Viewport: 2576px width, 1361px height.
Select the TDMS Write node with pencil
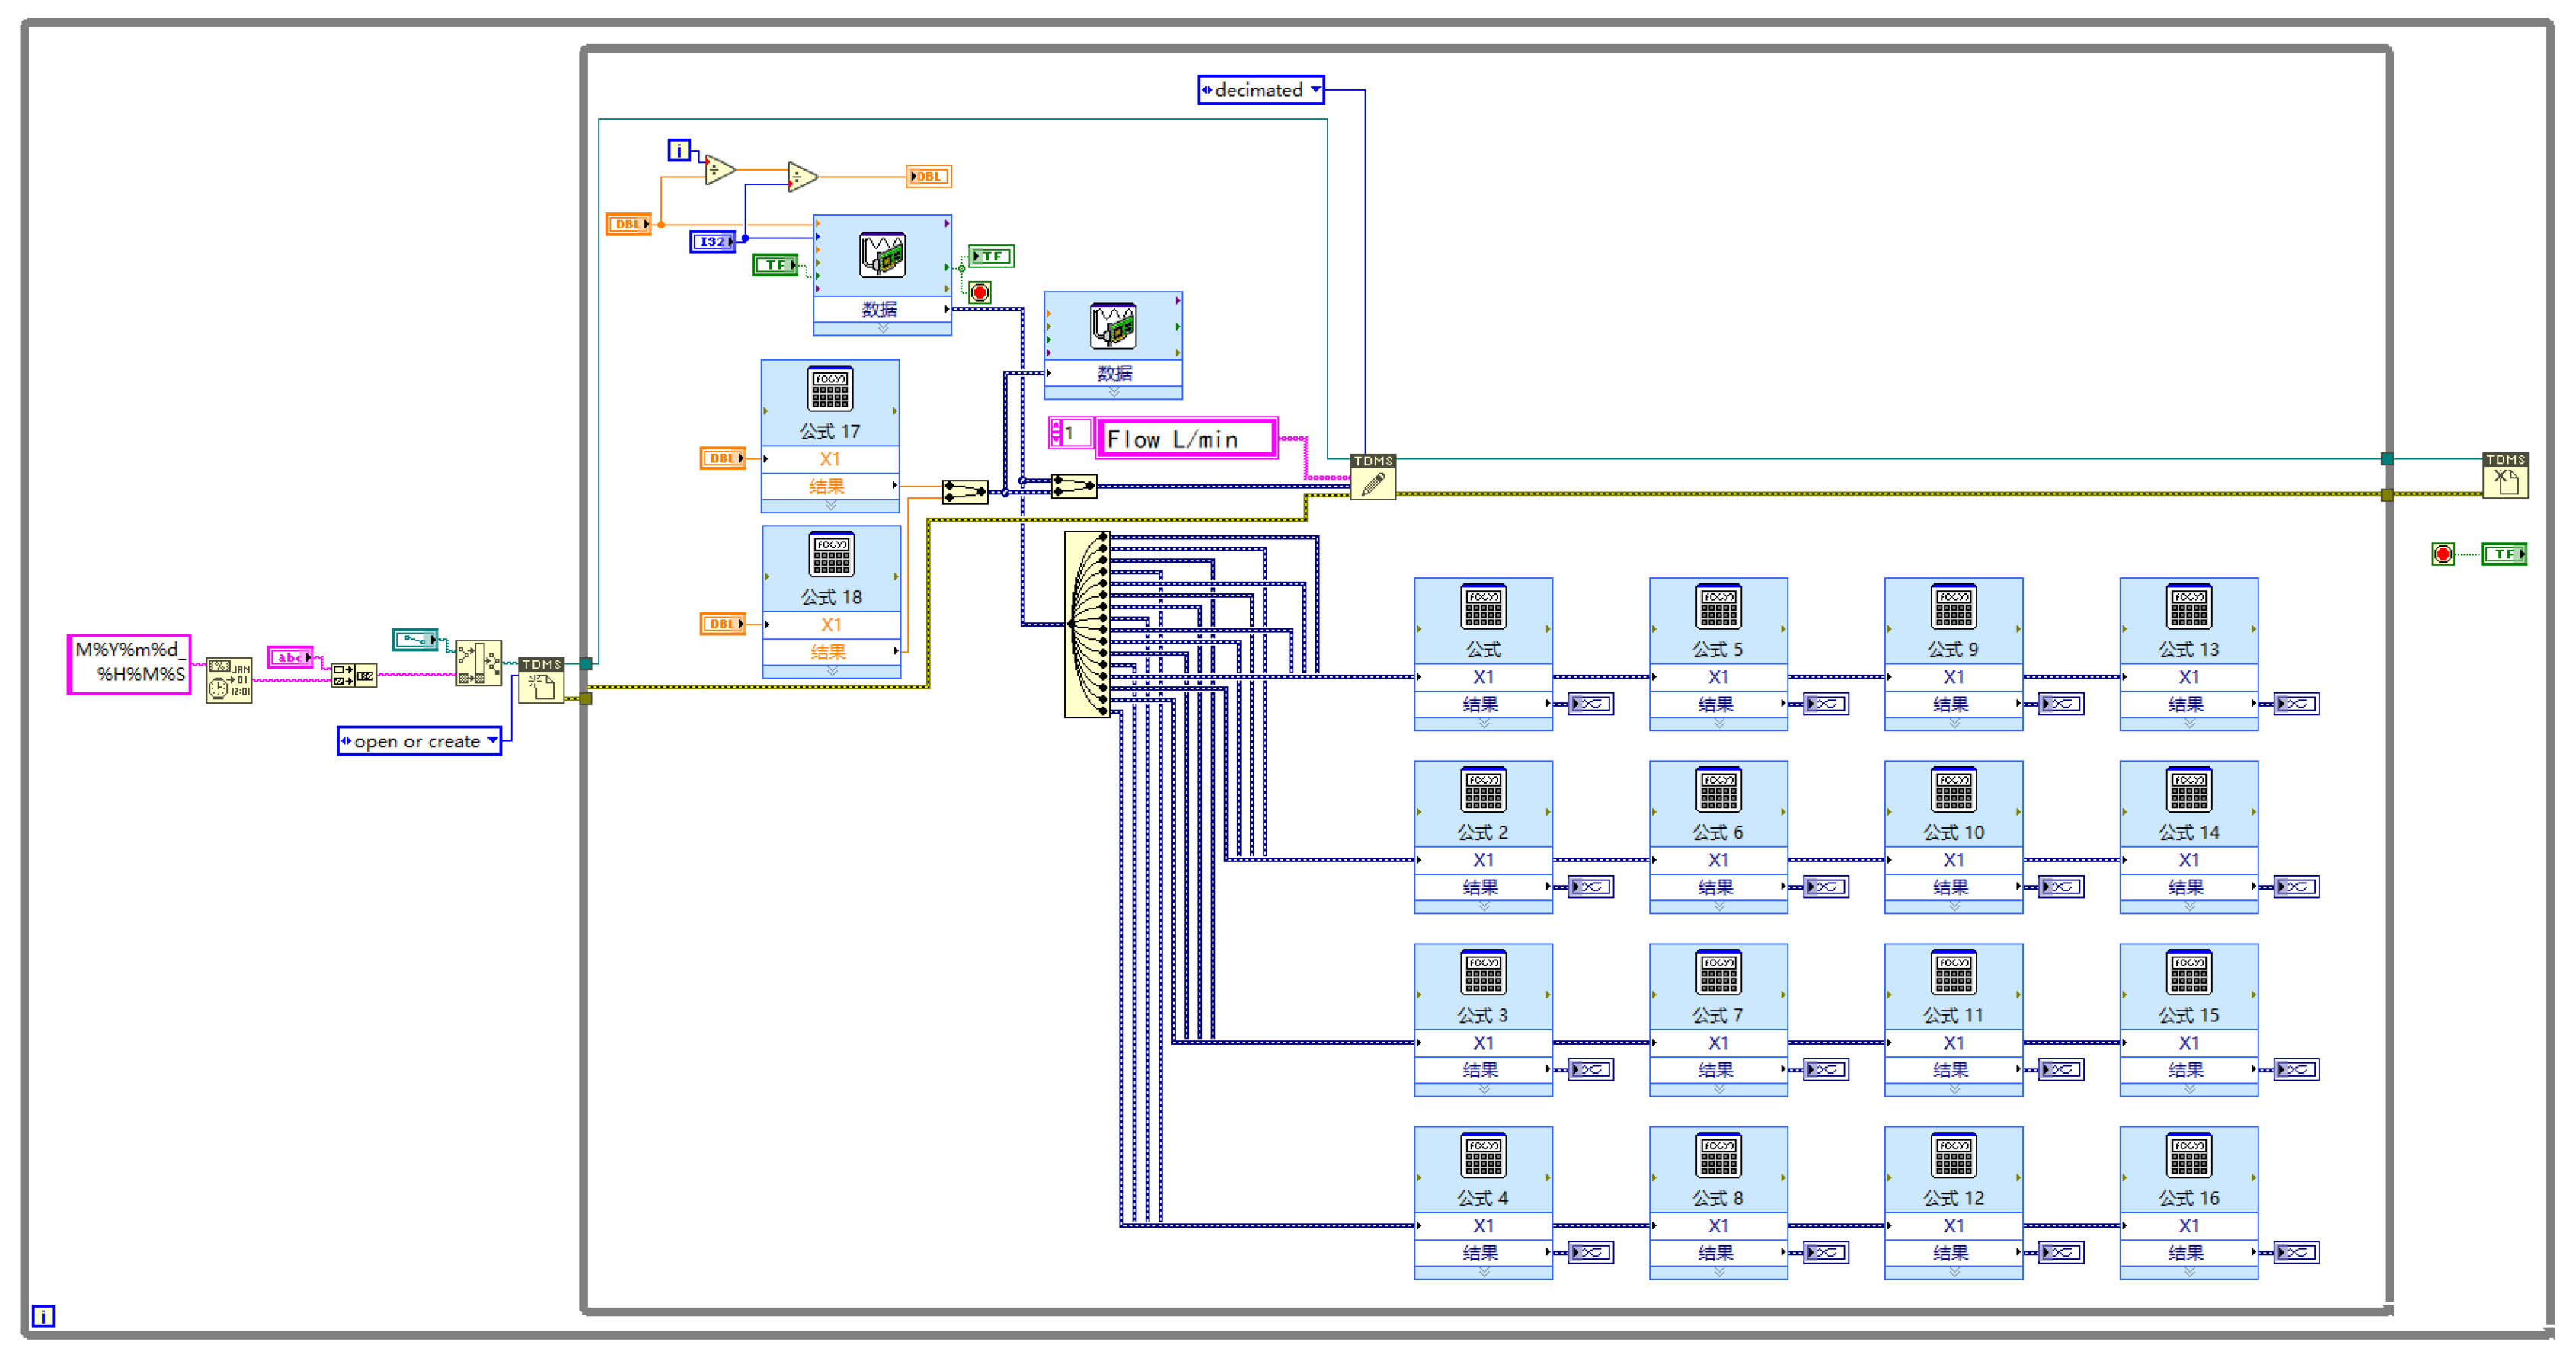click(1373, 478)
